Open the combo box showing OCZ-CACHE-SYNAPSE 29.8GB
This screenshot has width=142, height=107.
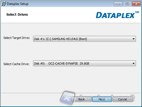tap(84, 63)
